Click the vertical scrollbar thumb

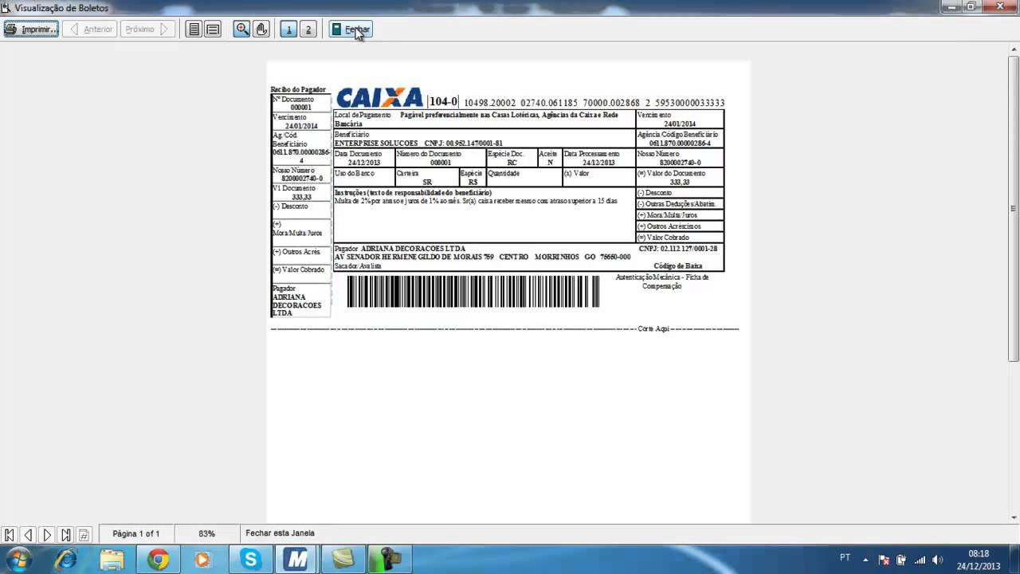(1014, 207)
